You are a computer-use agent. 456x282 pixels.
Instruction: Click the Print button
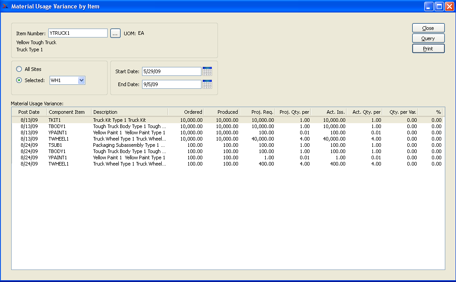click(x=428, y=49)
